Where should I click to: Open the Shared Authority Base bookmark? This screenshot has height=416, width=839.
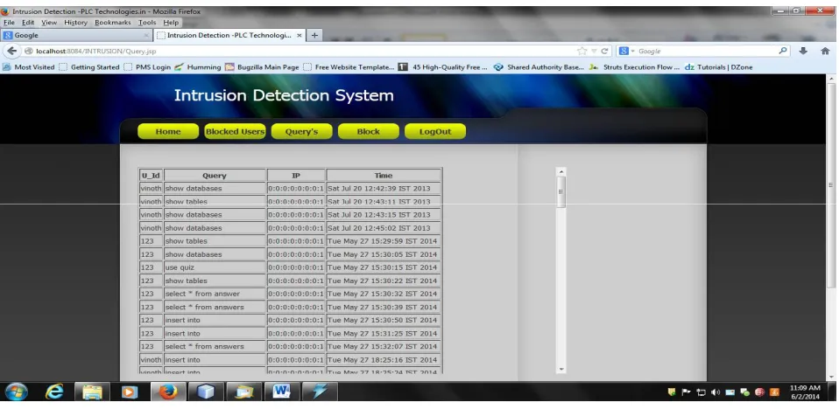tap(539, 67)
